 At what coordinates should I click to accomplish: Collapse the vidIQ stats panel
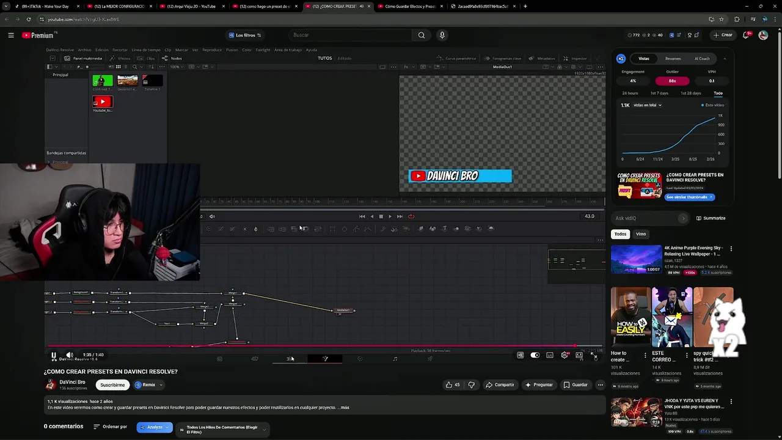click(725, 59)
